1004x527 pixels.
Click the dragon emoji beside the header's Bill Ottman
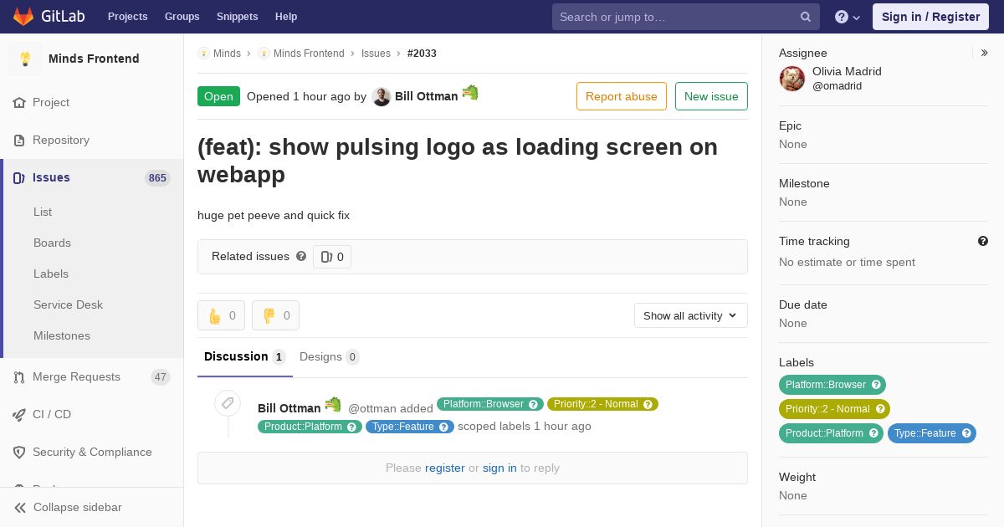pyautogui.click(x=470, y=93)
